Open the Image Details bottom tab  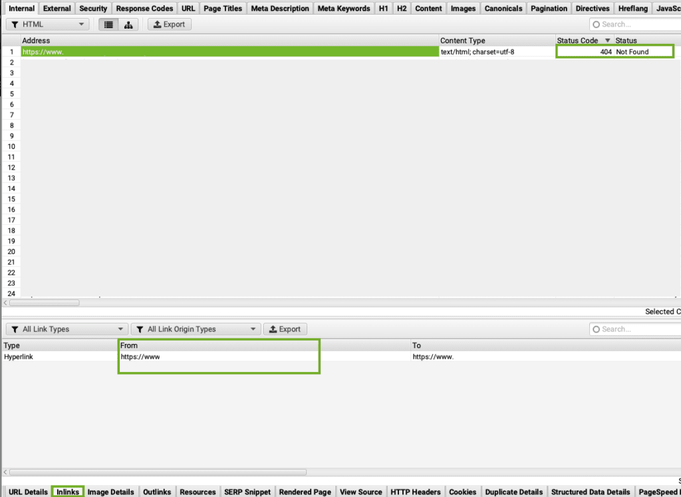tap(111, 492)
